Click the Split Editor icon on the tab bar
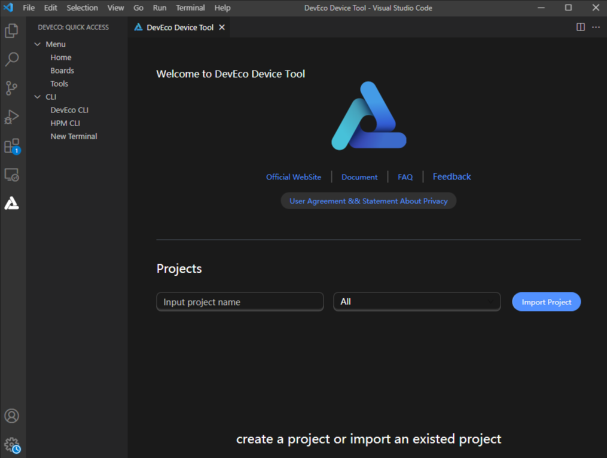The image size is (607, 458). pos(579,27)
